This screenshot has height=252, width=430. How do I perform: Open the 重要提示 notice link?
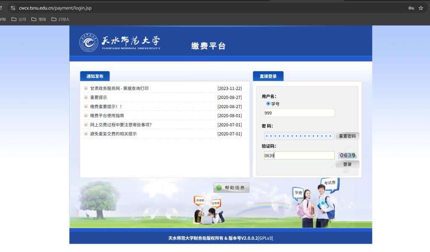click(x=99, y=98)
